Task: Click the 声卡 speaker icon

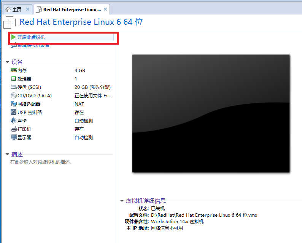Action: pyautogui.click(x=13, y=121)
